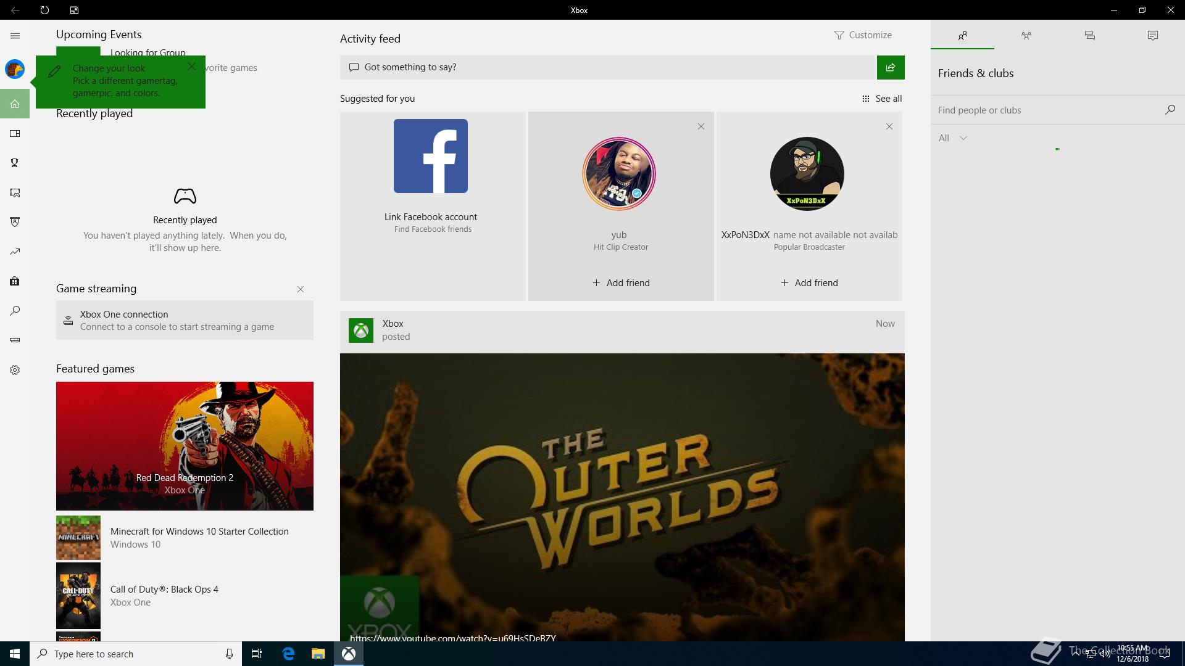Image resolution: width=1185 pixels, height=666 pixels.
Task: Open The Outer Worlds video post
Action: point(622,497)
